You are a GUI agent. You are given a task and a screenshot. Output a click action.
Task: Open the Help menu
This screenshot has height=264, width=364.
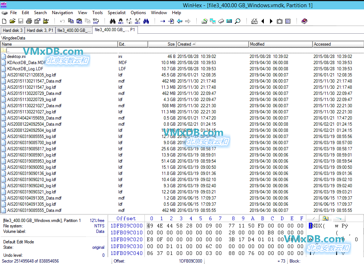(176, 13)
